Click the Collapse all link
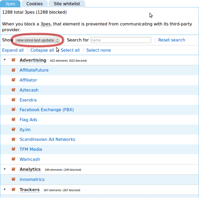This screenshot has width=199, height=198. pos(42,50)
